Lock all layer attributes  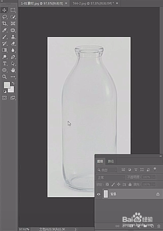(x=130, y=185)
